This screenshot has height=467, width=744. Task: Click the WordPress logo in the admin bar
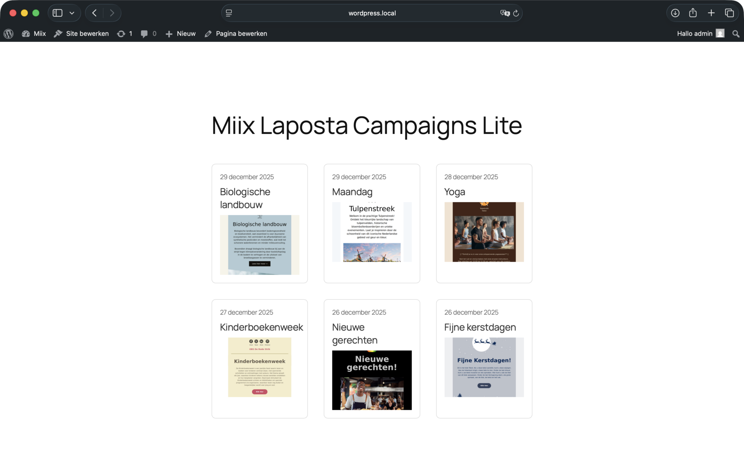click(x=8, y=33)
